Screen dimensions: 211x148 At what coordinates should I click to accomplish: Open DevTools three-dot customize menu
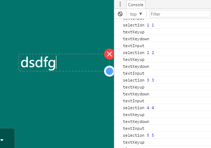(120, 4)
